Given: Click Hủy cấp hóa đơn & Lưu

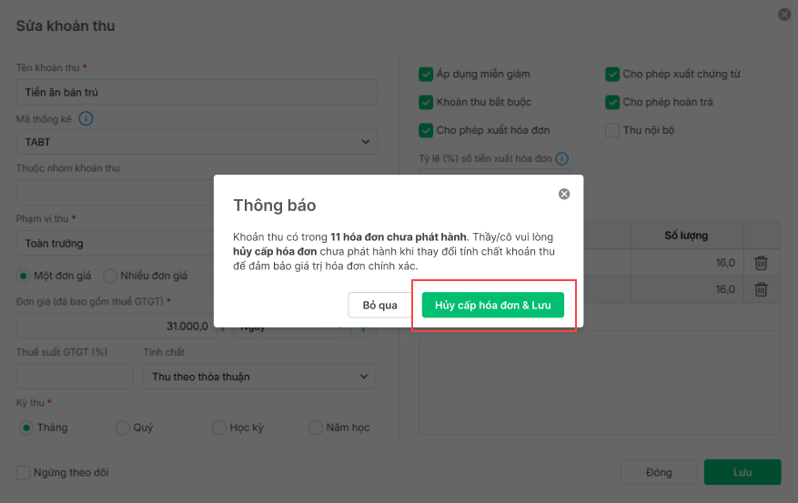Looking at the screenshot, I should tap(492, 305).
